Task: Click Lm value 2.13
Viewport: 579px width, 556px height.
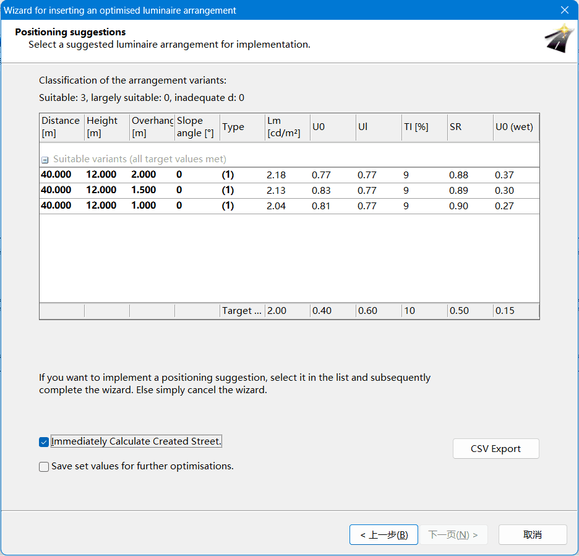Action: point(277,191)
